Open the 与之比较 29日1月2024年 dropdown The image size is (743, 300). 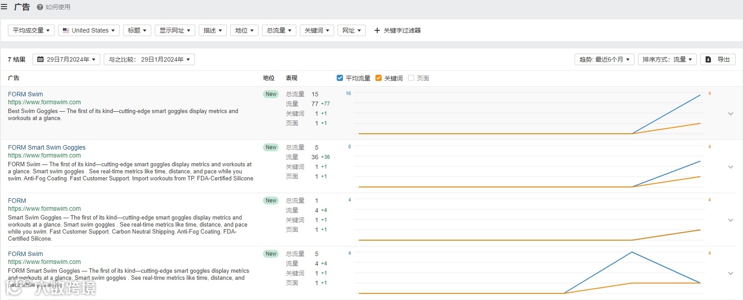pyautogui.click(x=149, y=59)
